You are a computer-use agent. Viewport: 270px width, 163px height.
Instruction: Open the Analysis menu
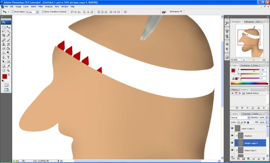click(49, 7)
